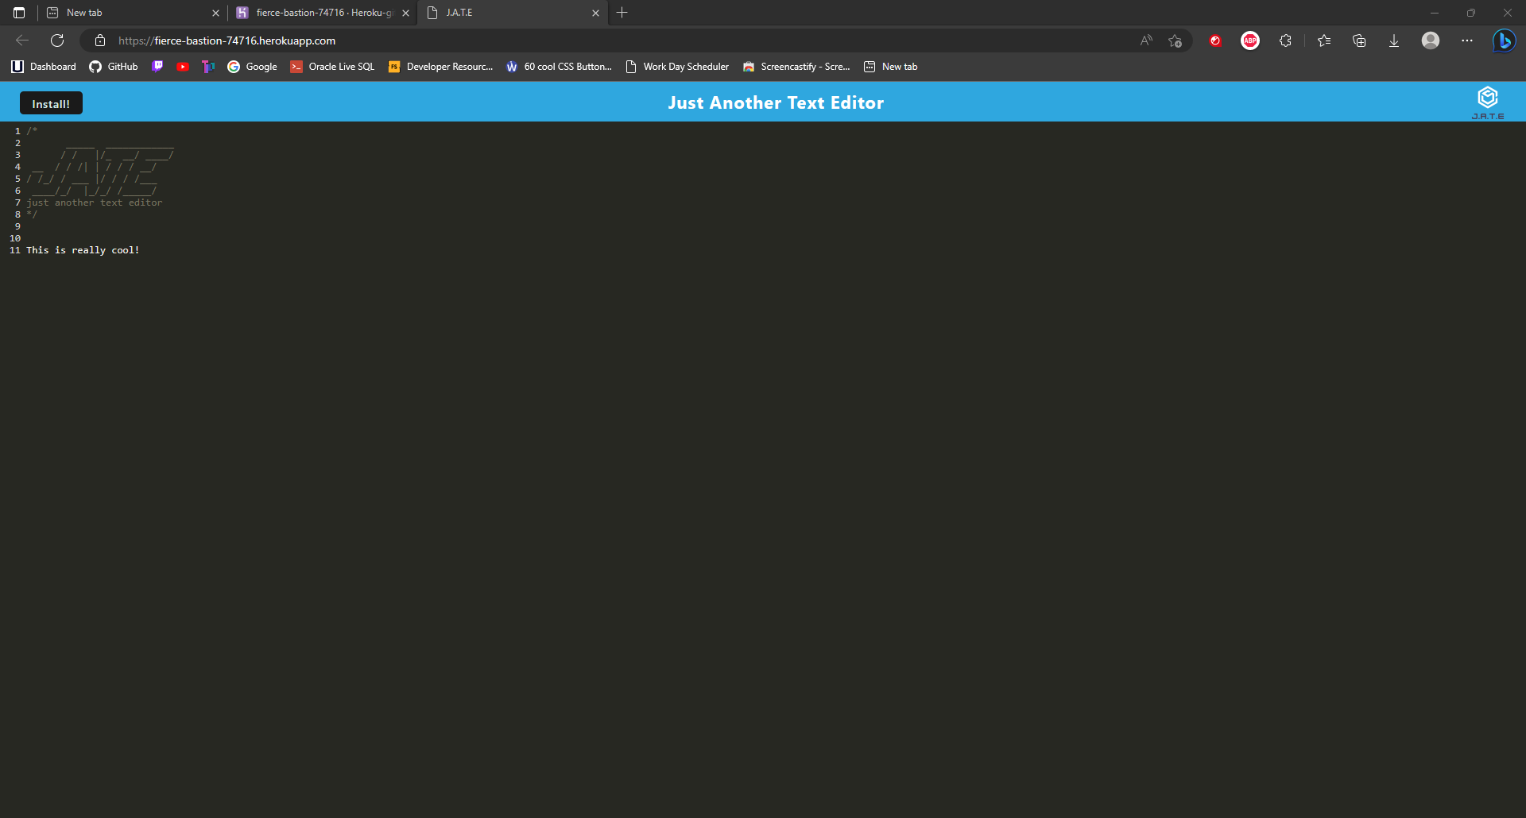1526x818 pixels.
Task: Open the browser Extensions puzzle icon
Action: (x=1285, y=41)
